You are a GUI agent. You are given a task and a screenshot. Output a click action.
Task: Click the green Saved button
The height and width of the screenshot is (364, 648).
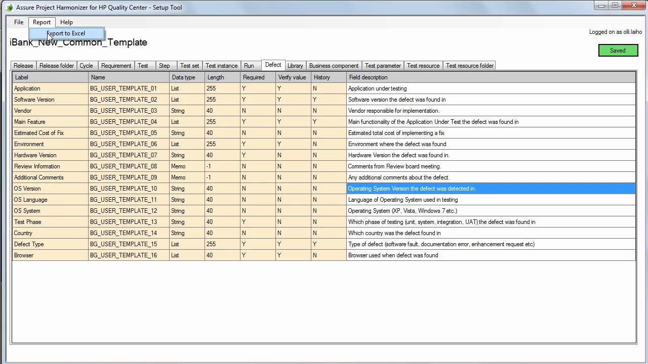point(618,51)
